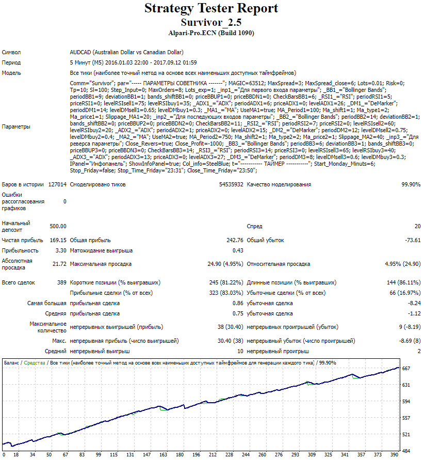Click the Ошибки рассогласования графиков label
Viewport: 425px width, 460px height.
pos(23,201)
